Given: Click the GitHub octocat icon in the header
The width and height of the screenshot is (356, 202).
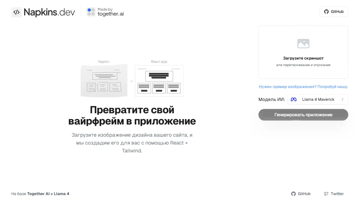Looking at the screenshot, I should [x=326, y=12].
